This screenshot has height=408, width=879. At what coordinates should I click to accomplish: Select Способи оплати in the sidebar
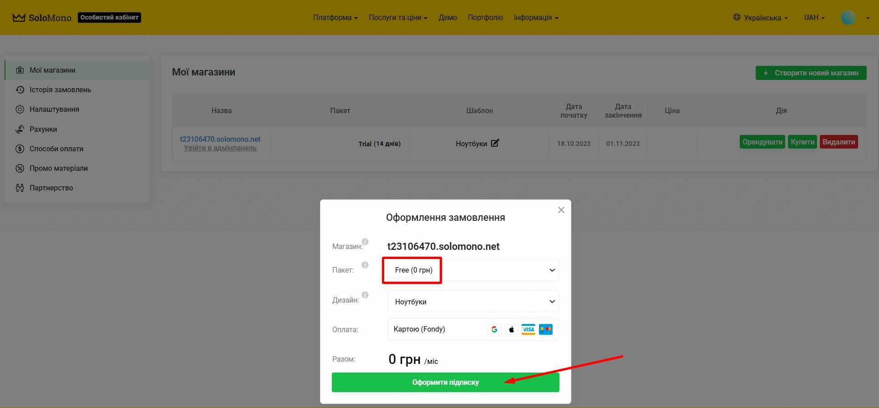[56, 149]
